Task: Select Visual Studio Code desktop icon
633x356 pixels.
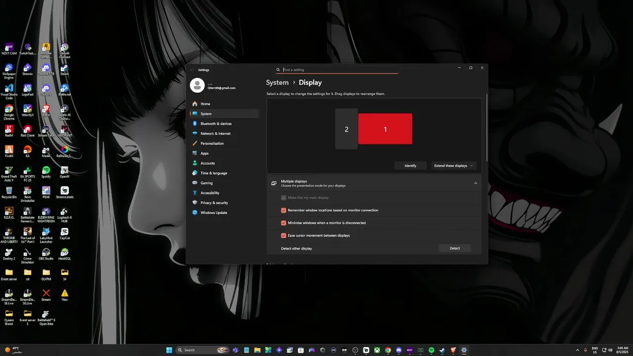Action: tap(9, 92)
